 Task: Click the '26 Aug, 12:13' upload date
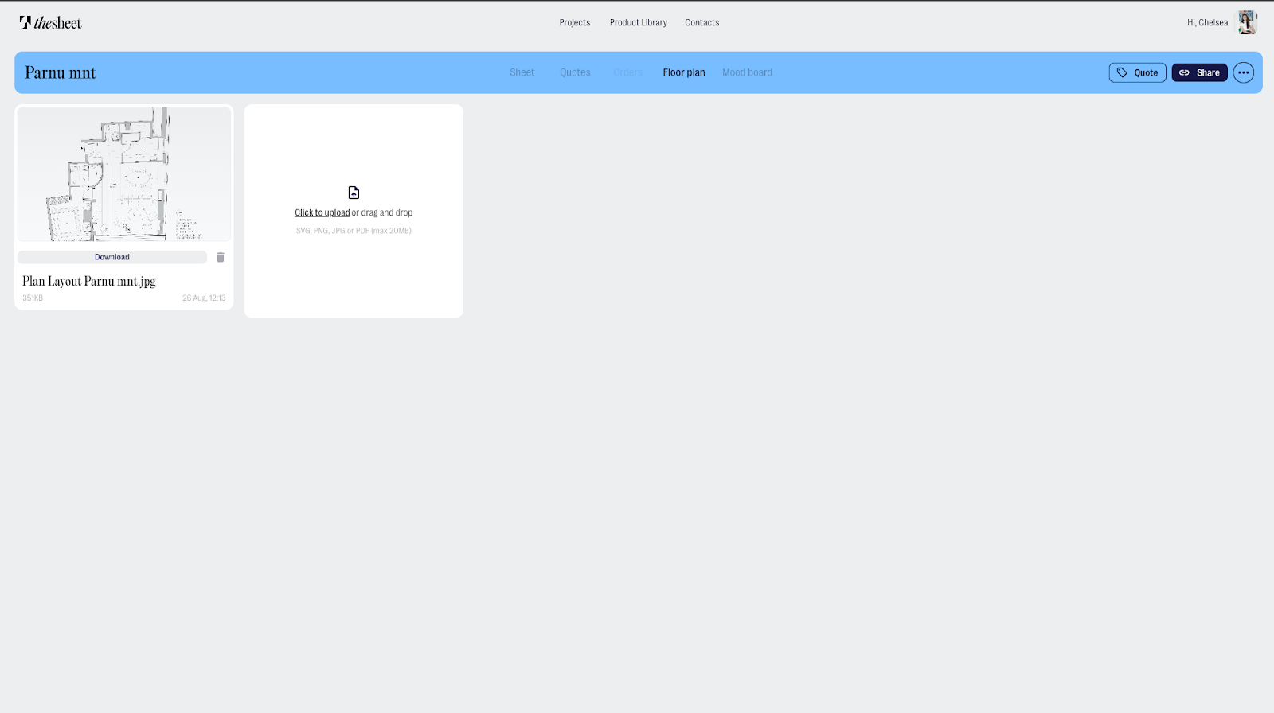pyautogui.click(x=204, y=298)
